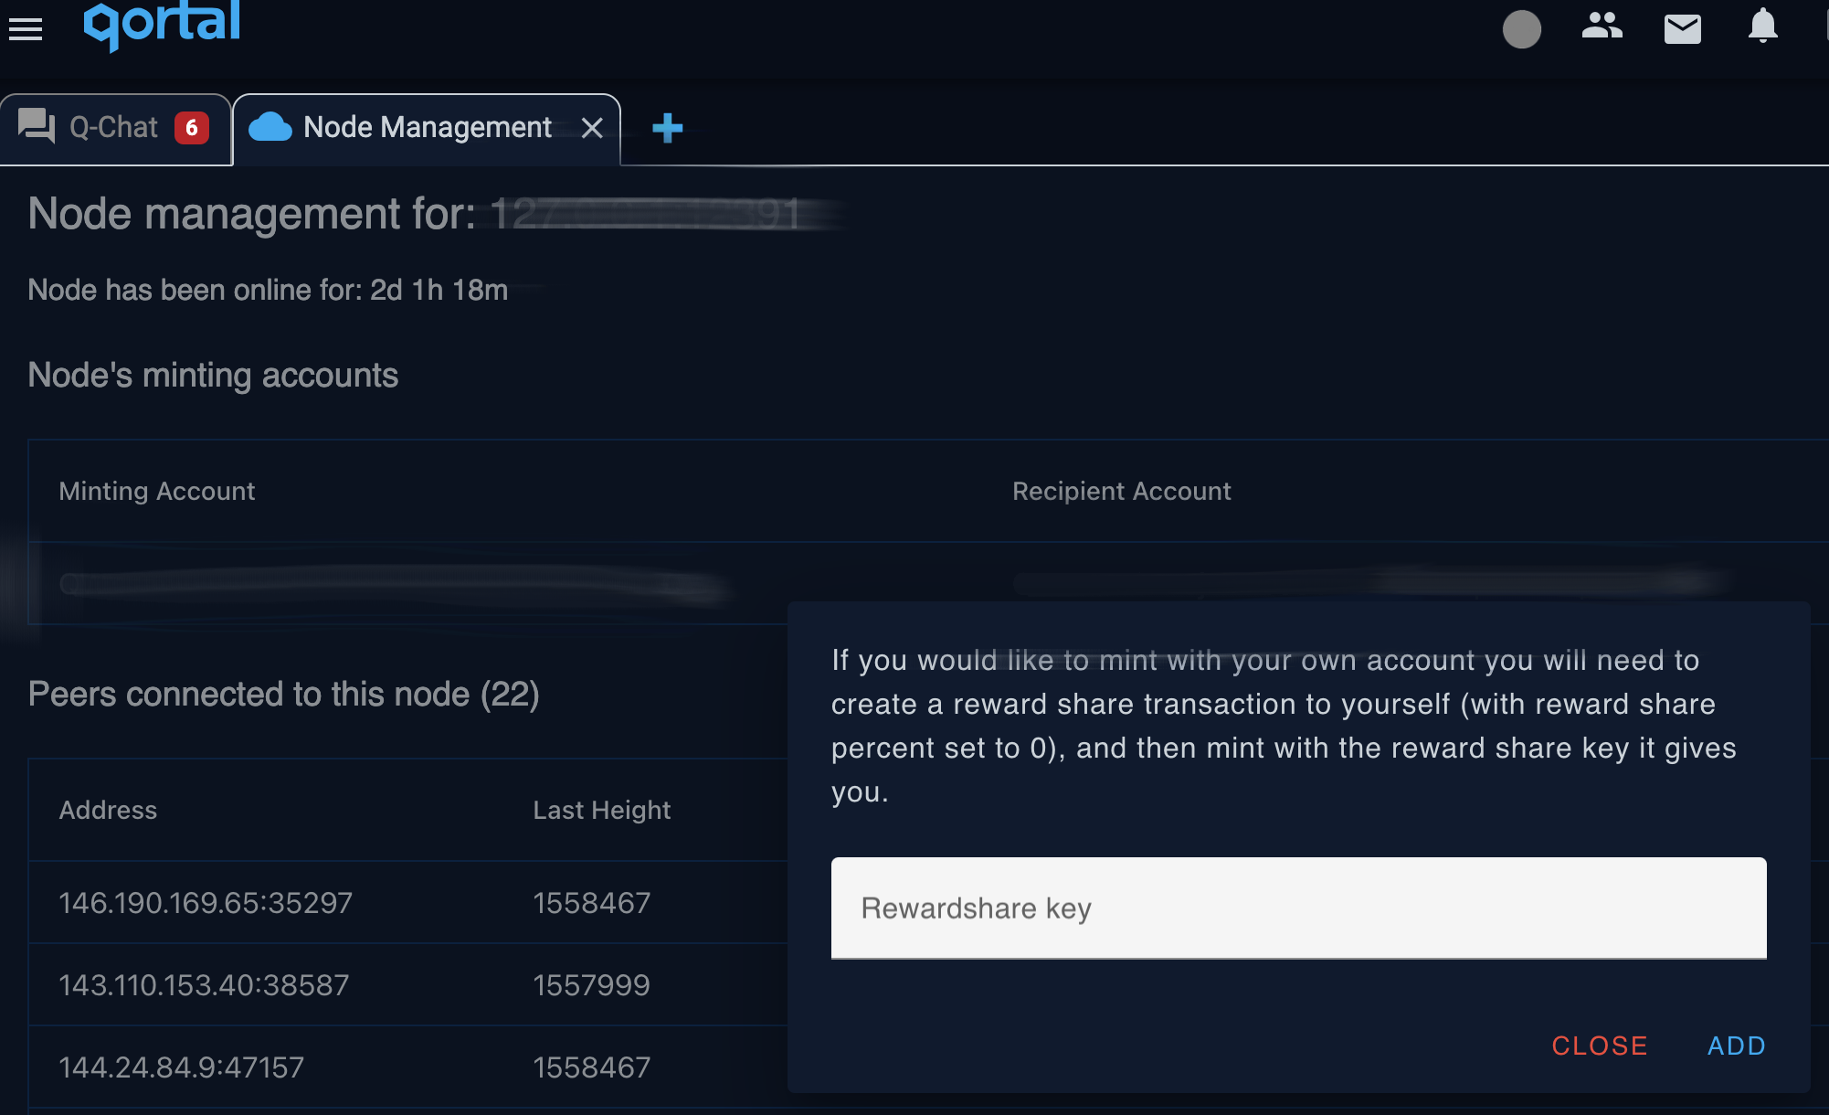
Task: Click the ADD button
Action: click(1737, 1046)
